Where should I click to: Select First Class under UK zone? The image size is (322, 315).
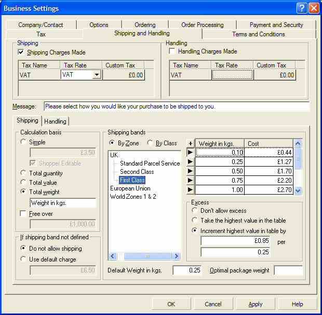[132, 180]
